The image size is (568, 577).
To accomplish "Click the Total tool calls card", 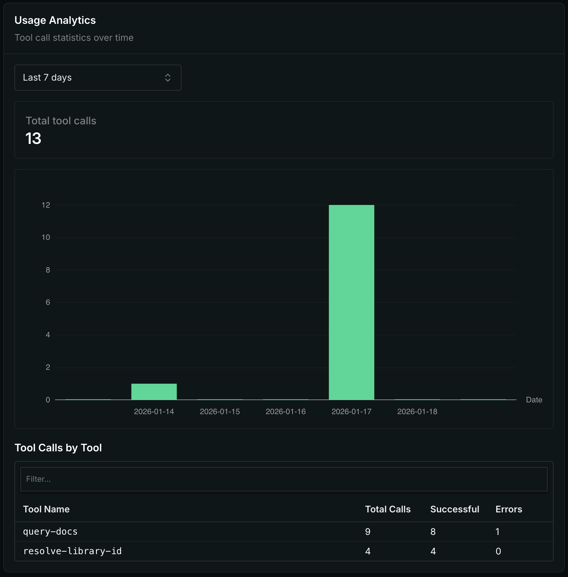I will click(283, 130).
